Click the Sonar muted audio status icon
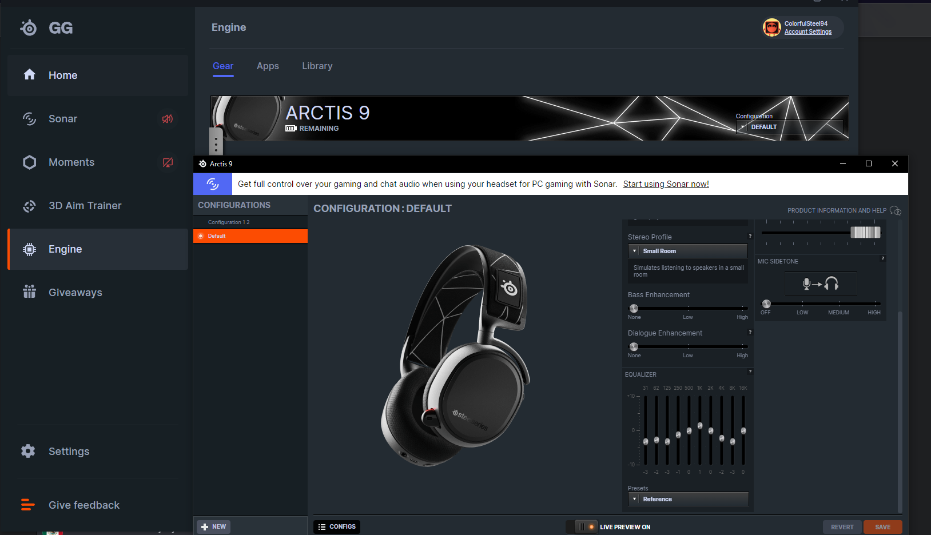The width and height of the screenshot is (931, 535). pos(167,119)
